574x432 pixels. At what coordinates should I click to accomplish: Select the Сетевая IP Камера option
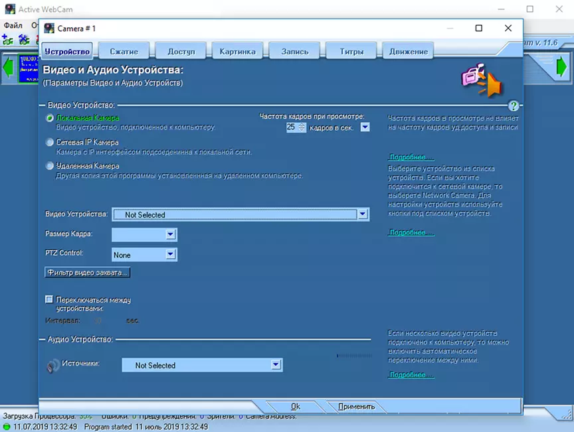pyautogui.click(x=49, y=142)
